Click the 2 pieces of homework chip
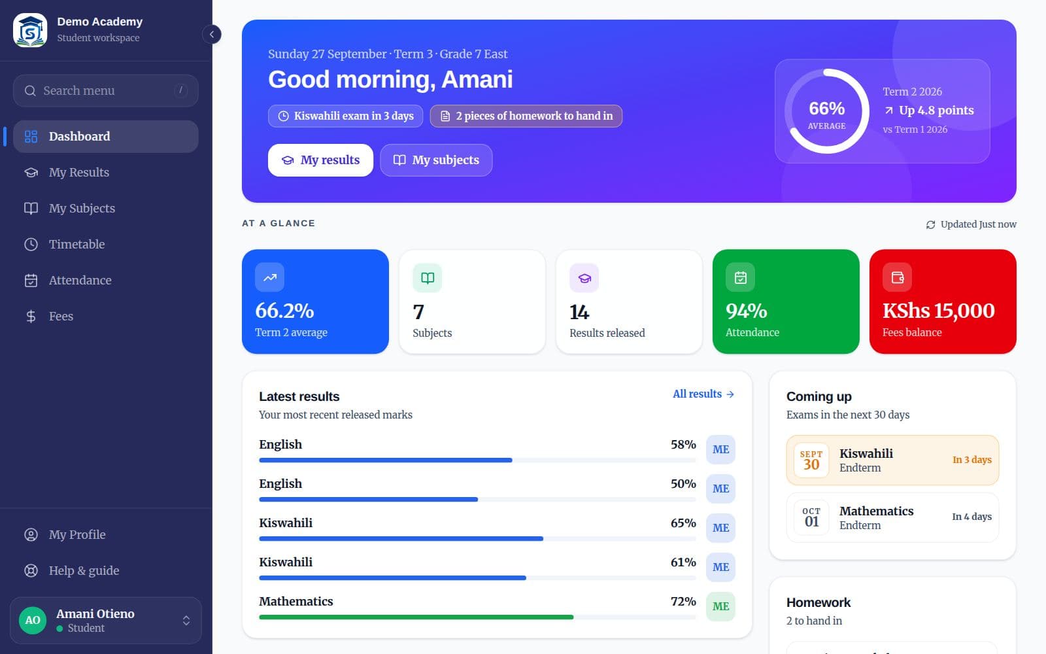This screenshot has width=1046, height=654. (x=526, y=116)
